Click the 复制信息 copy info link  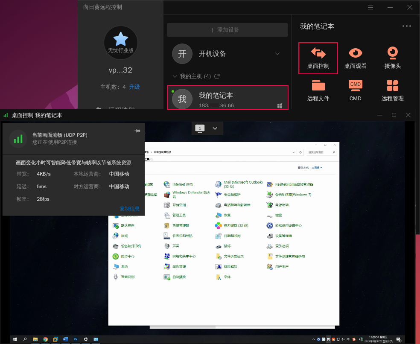coord(130,209)
